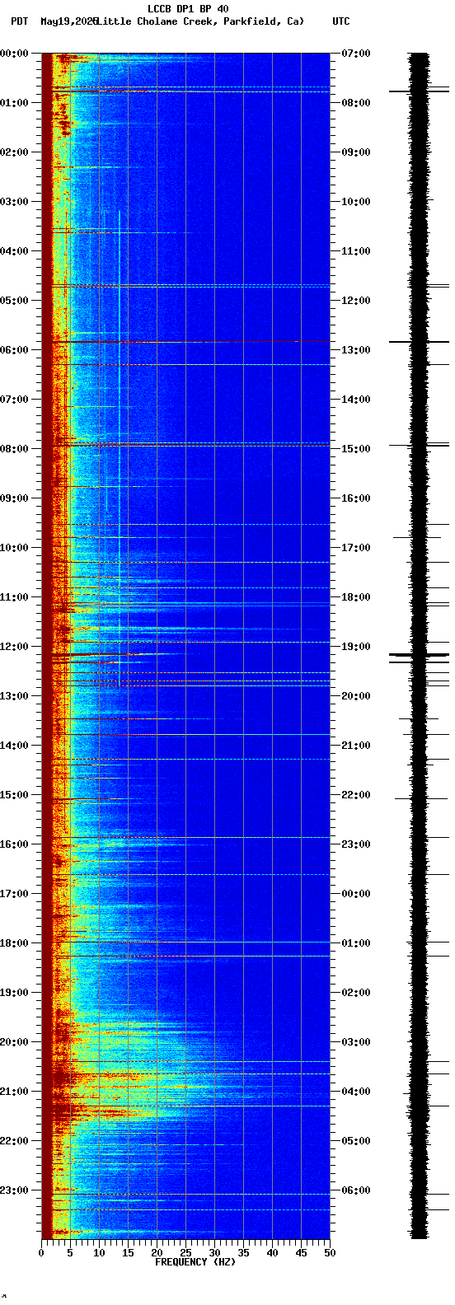455x1305 pixels.
Task: Click the PDT axis label '05:00'
Action: point(14,301)
